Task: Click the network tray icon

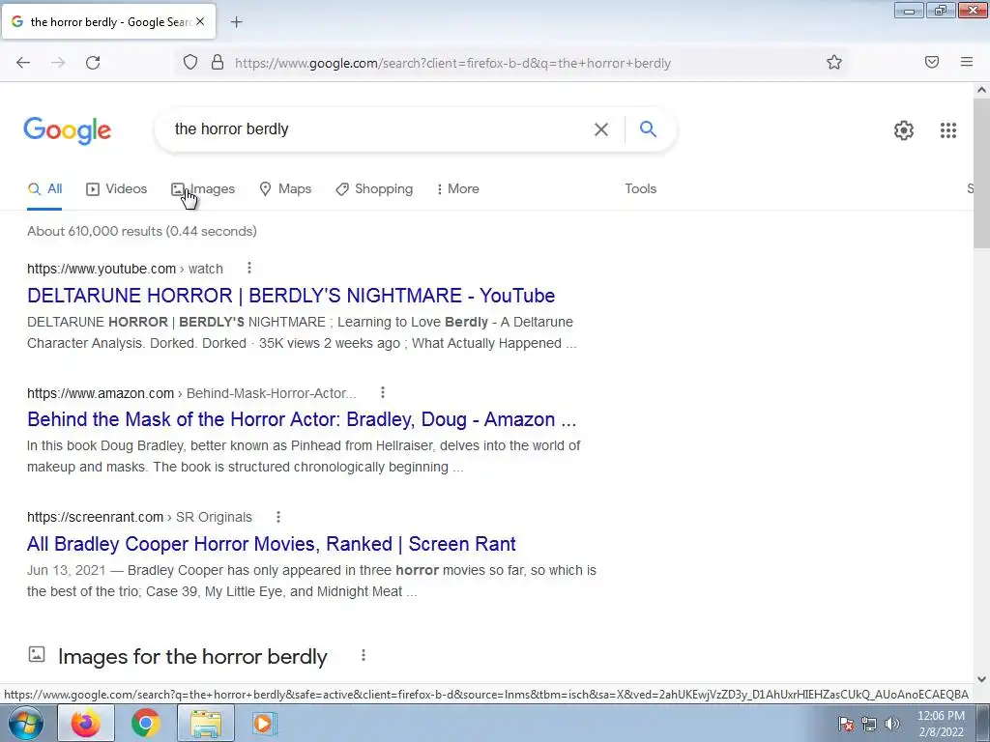Action: tap(869, 724)
